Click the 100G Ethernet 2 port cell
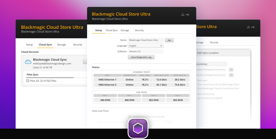 (107, 85)
